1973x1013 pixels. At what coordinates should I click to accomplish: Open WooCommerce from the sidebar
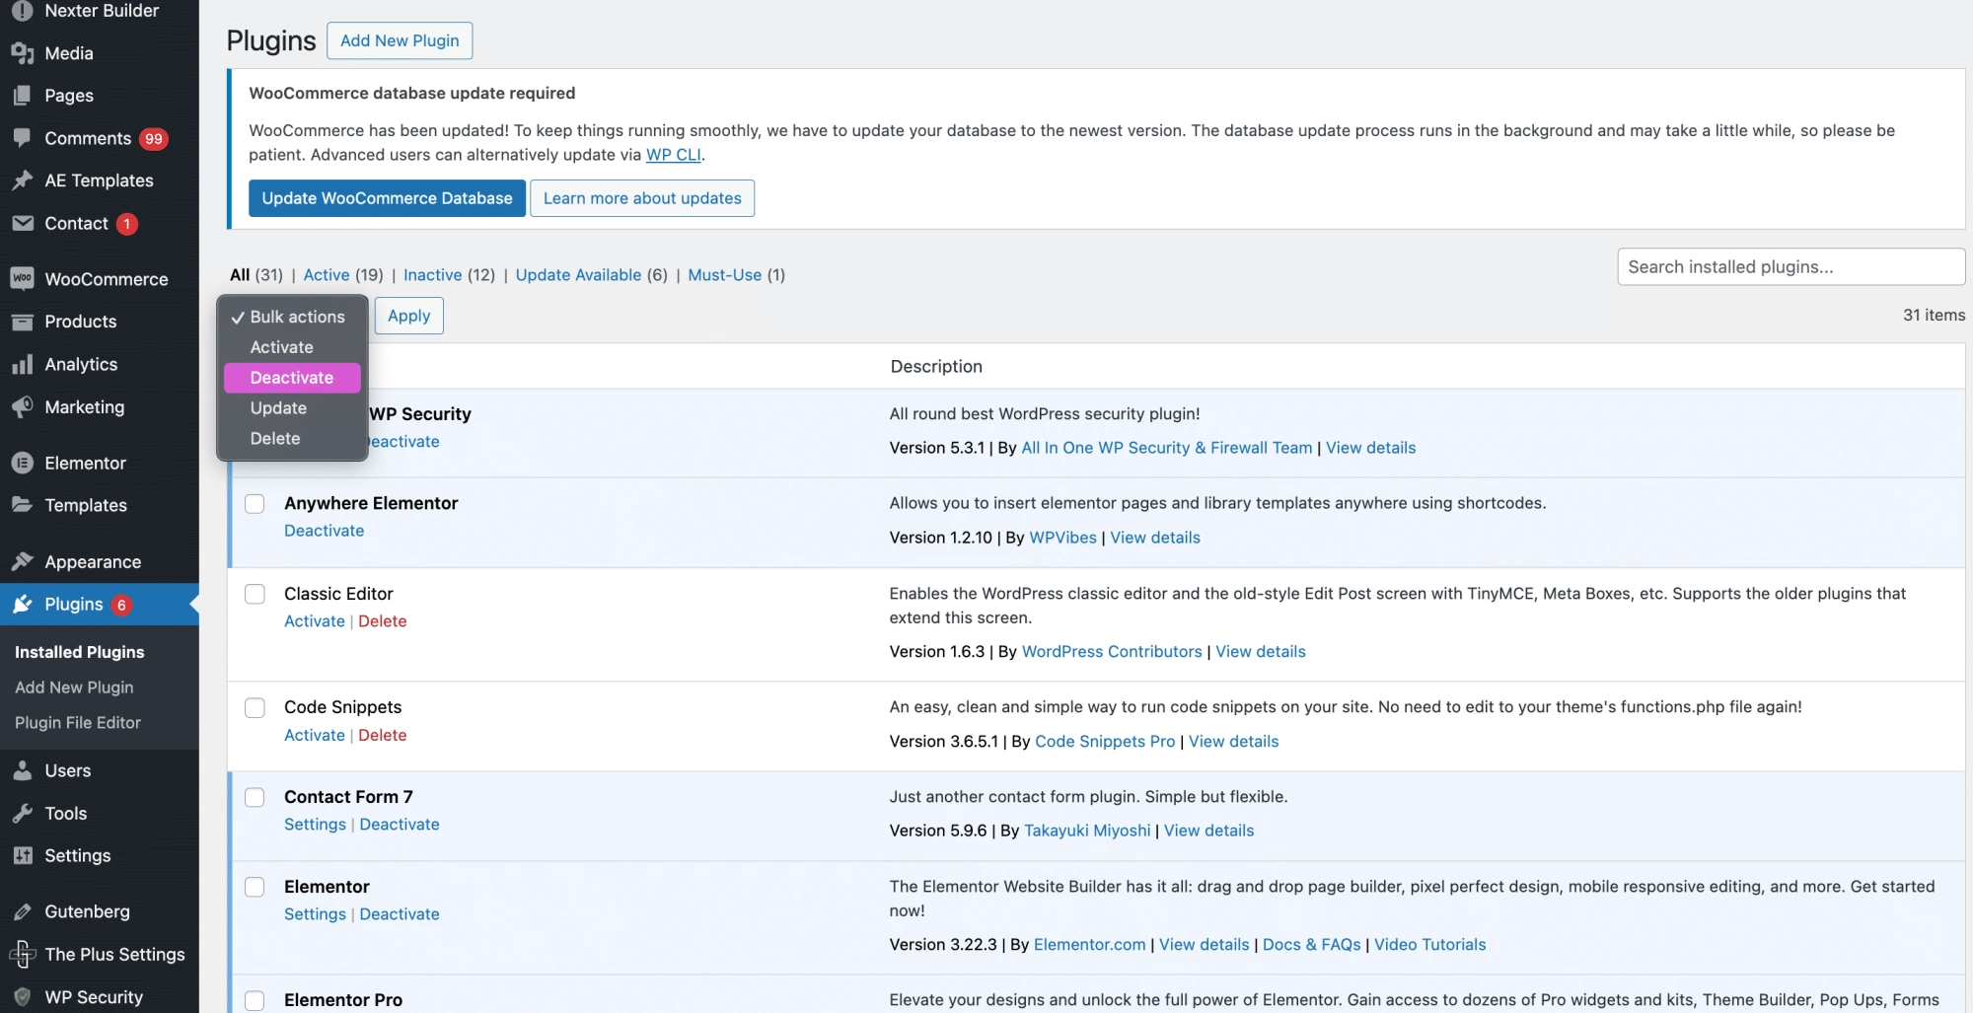pyautogui.click(x=23, y=279)
